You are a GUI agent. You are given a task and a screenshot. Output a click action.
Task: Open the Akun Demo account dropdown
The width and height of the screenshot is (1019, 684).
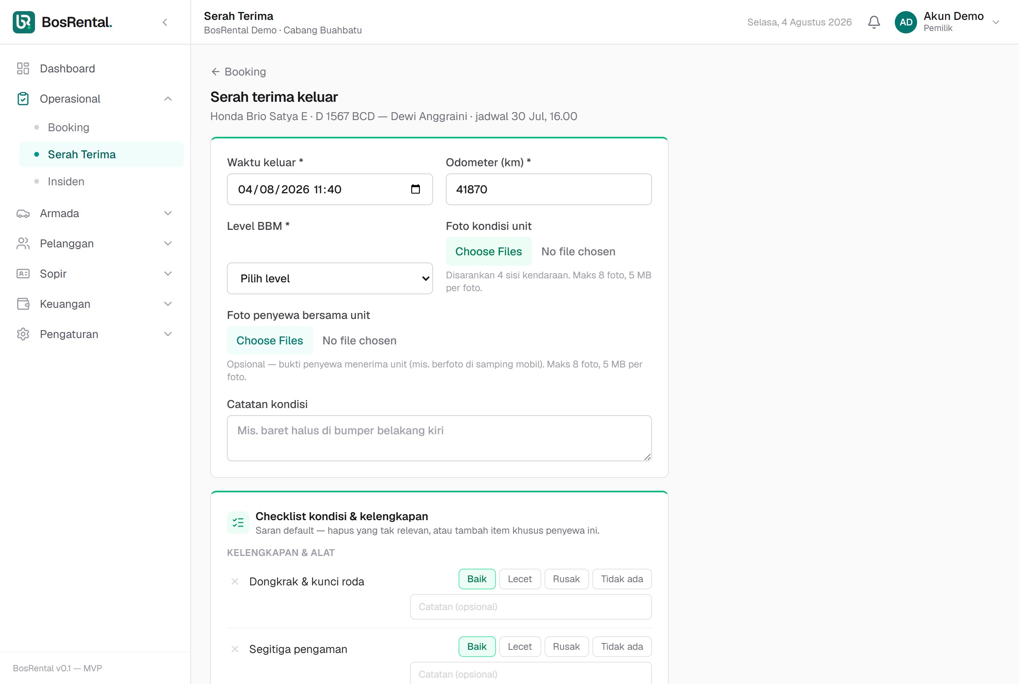(x=996, y=22)
